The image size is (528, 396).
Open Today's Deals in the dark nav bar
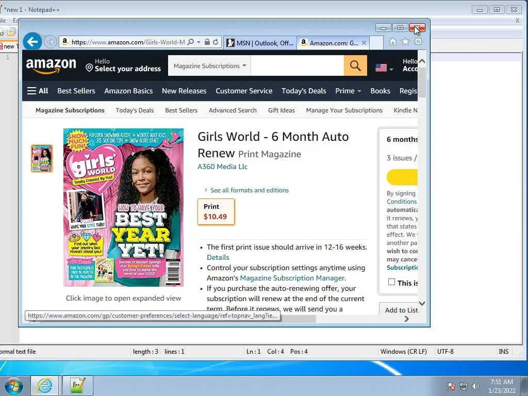click(x=304, y=91)
